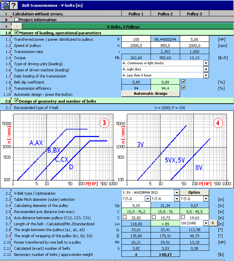The image size is (234, 261).
Task: Open standardized belt length dropdown
Action: (206, 223)
